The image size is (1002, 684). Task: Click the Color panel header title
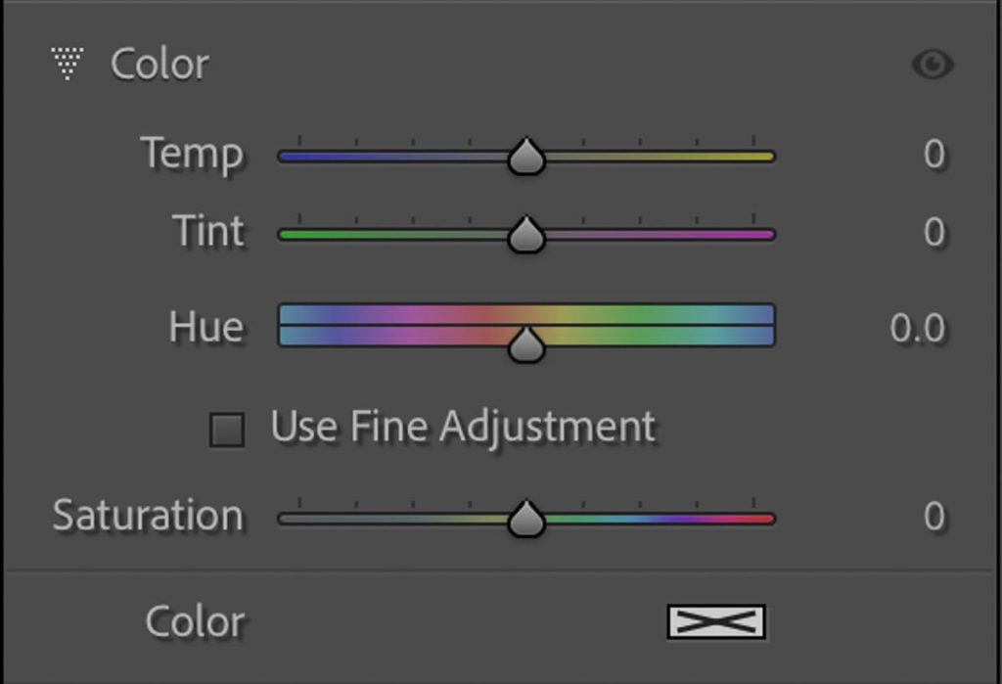pyautogui.click(x=159, y=65)
